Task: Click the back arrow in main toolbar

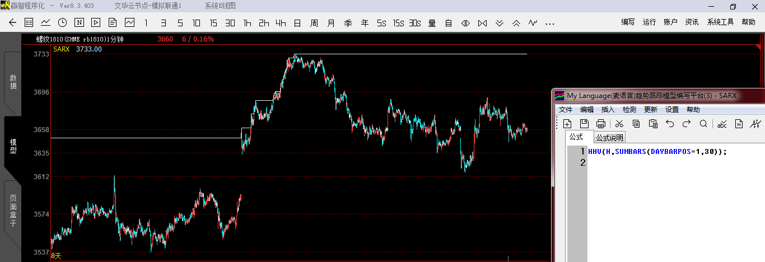Action: pyautogui.click(x=13, y=23)
